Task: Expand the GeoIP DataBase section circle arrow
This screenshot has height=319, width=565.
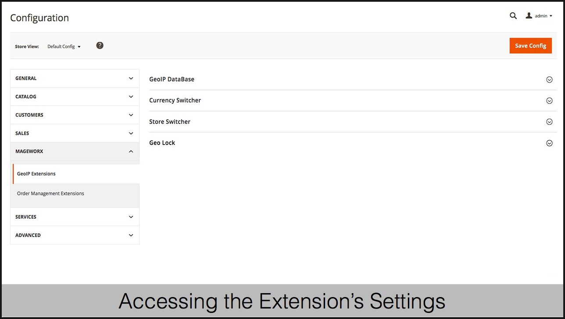Action: [549, 80]
